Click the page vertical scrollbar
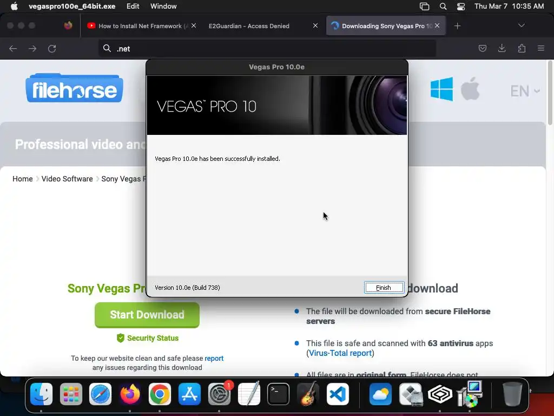 click(x=550, y=93)
